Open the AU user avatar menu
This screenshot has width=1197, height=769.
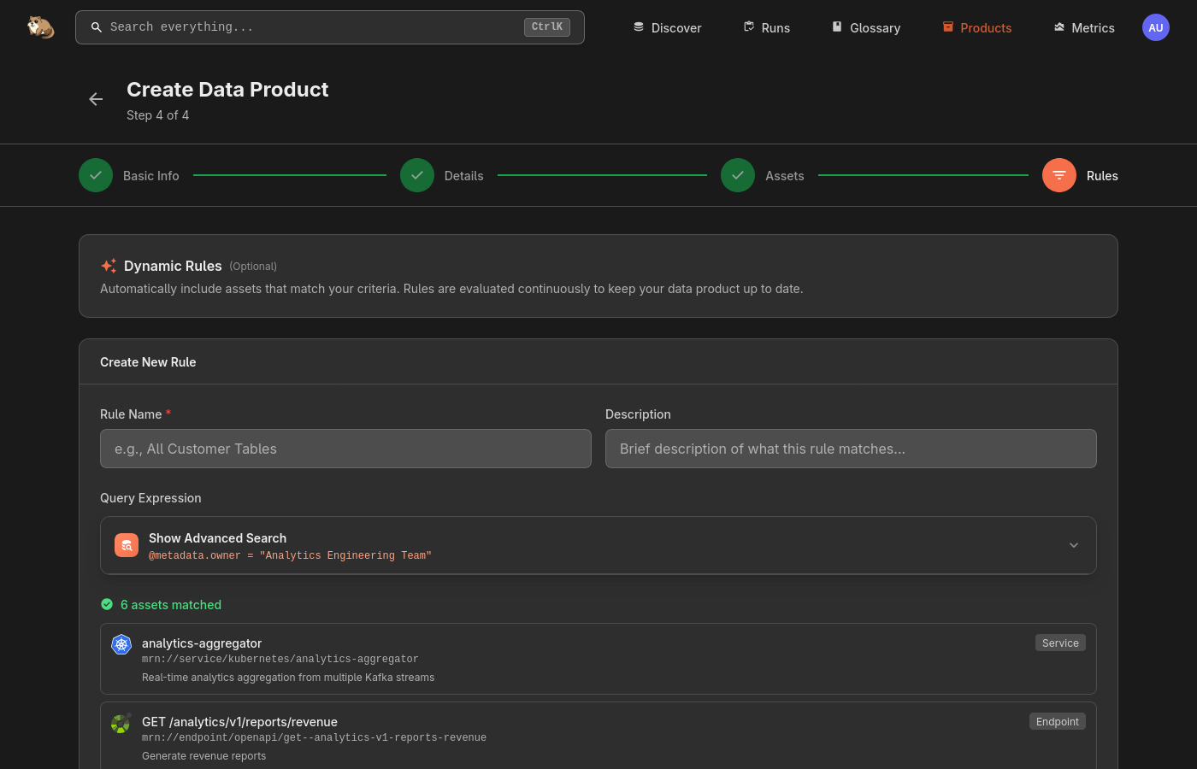click(1155, 27)
